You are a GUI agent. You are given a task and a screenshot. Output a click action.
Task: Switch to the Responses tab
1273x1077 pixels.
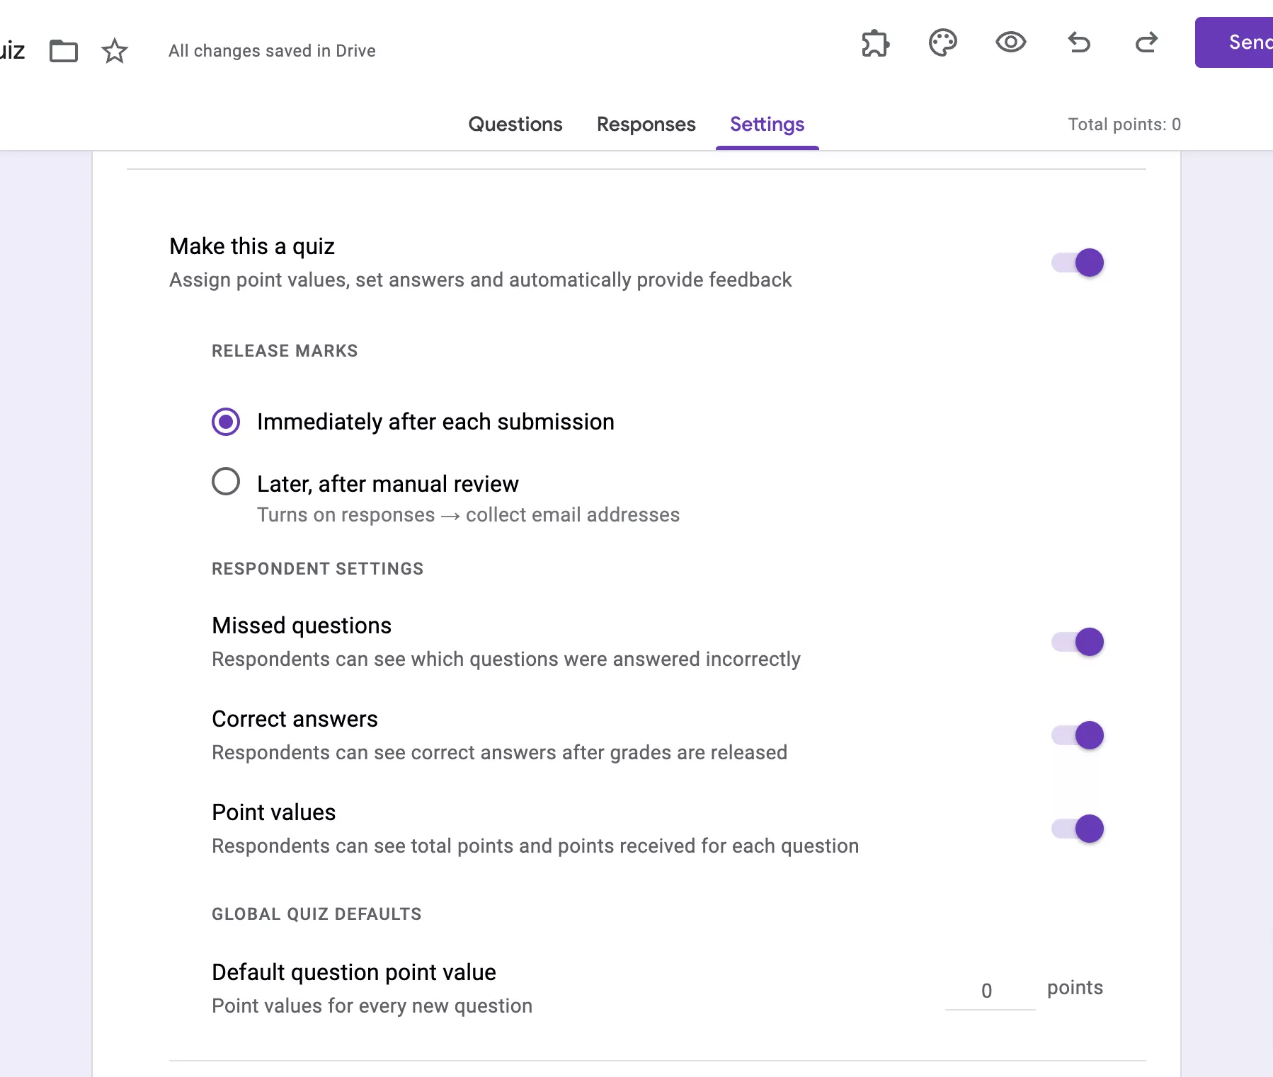pyautogui.click(x=646, y=125)
